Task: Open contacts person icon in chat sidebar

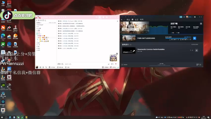Action: 37,21
